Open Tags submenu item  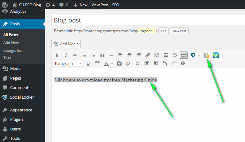tap(7, 58)
